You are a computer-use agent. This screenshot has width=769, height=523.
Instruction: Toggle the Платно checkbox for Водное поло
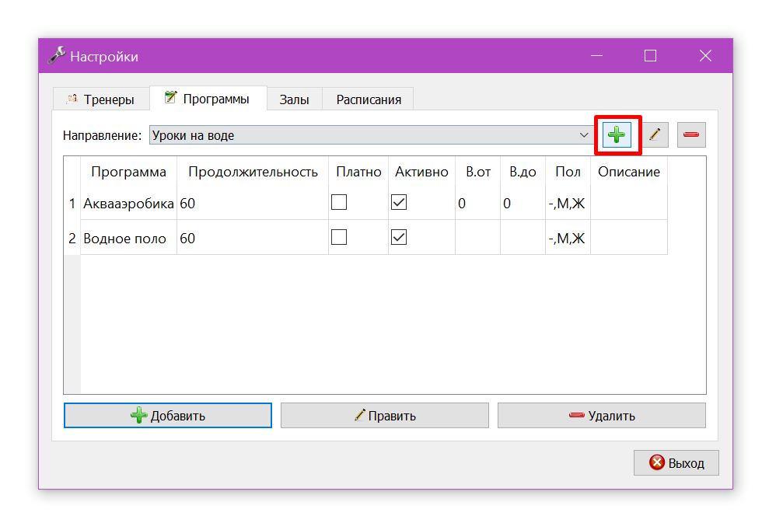click(x=339, y=238)
